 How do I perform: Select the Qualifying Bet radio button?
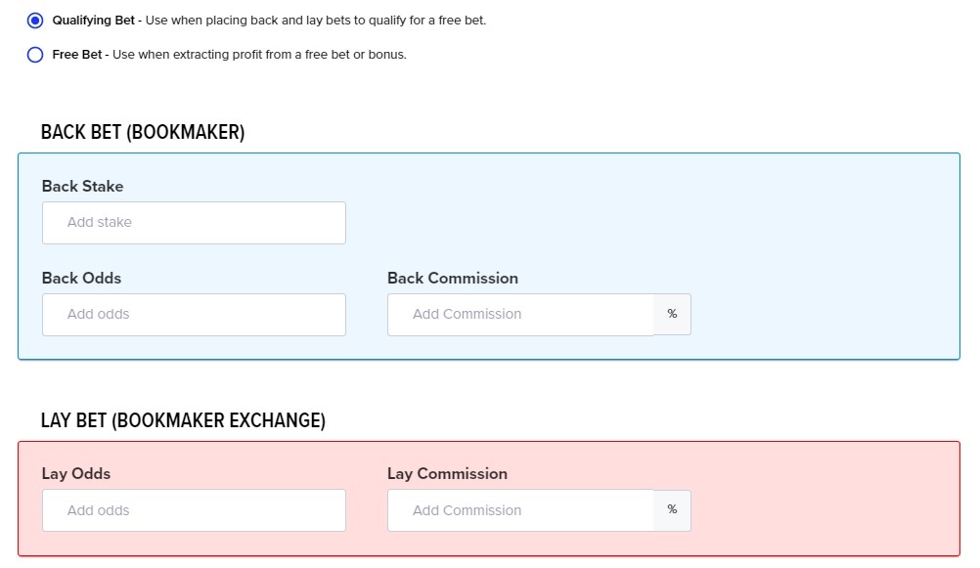pyautogui.click(x=35, y=21)
